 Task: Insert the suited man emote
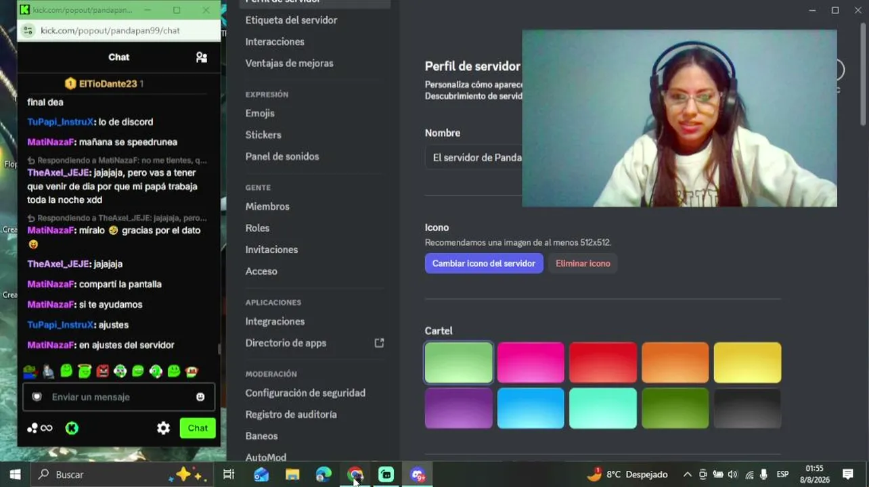pyautogui.click(x=48, y=371)
